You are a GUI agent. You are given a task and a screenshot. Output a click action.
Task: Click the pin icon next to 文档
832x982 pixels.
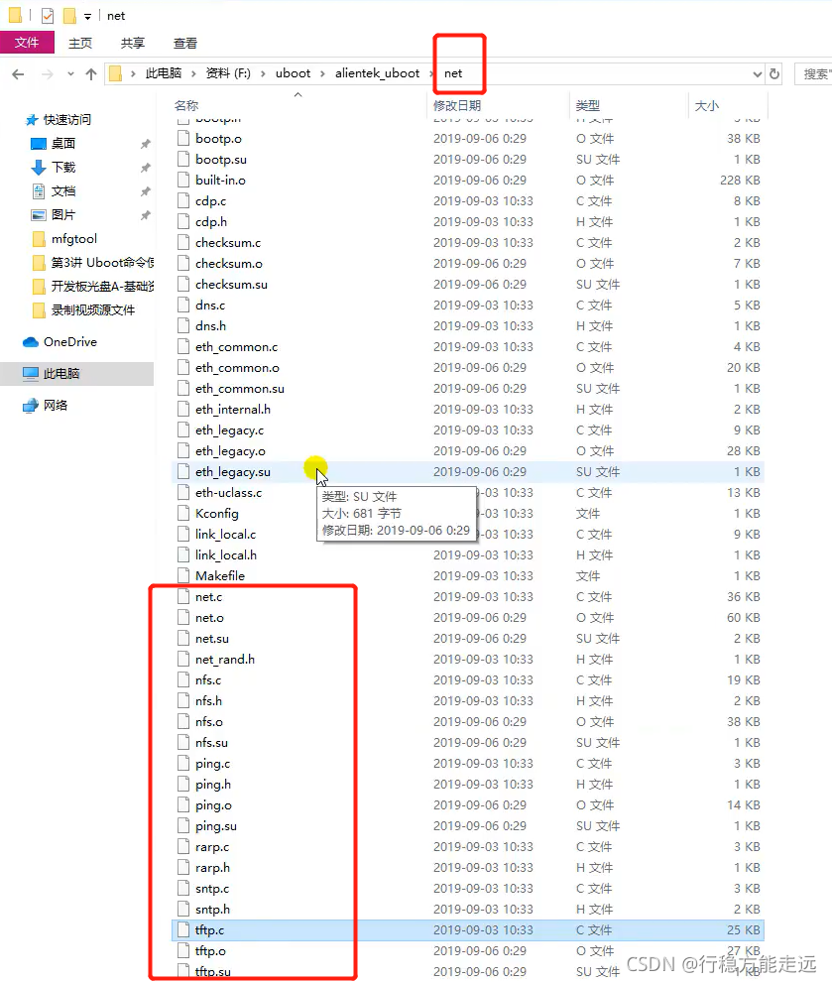[x=145, y=191]
